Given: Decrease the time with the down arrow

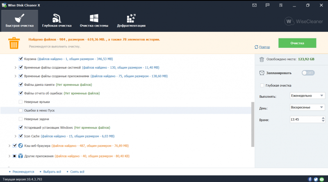Looking at the screenshot, I should coord(323,121).
